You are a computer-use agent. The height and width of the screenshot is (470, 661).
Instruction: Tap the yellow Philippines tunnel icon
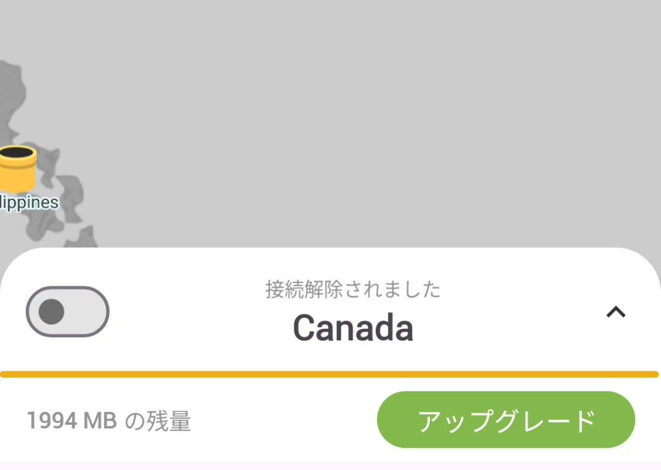coord(17,169)
